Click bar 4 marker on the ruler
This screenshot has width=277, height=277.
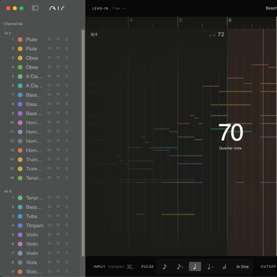click(131, 20)
